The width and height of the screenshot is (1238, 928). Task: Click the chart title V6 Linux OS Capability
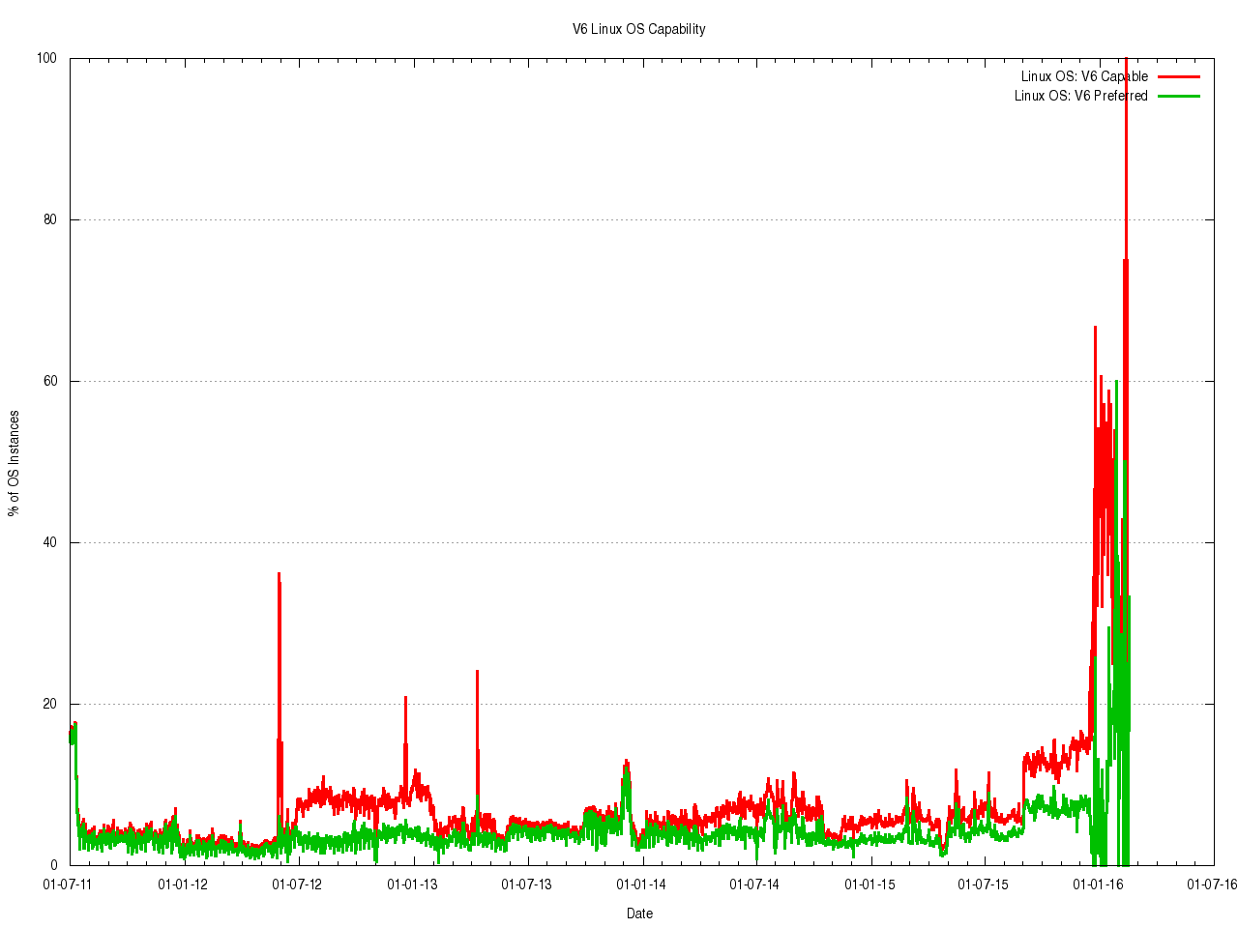click(x=638, y=29)
